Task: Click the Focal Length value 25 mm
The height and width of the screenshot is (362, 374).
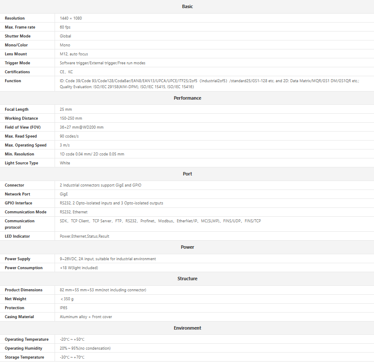Action: (66, 109)
